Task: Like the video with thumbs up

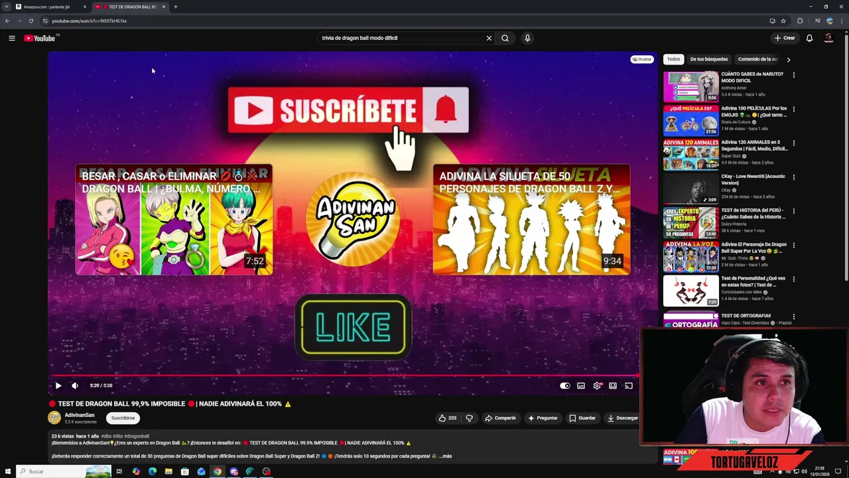Action: [447, 418]
